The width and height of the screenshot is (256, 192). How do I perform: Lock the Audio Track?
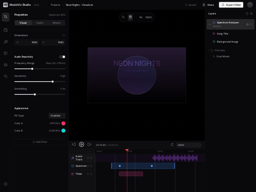point(91,158)
